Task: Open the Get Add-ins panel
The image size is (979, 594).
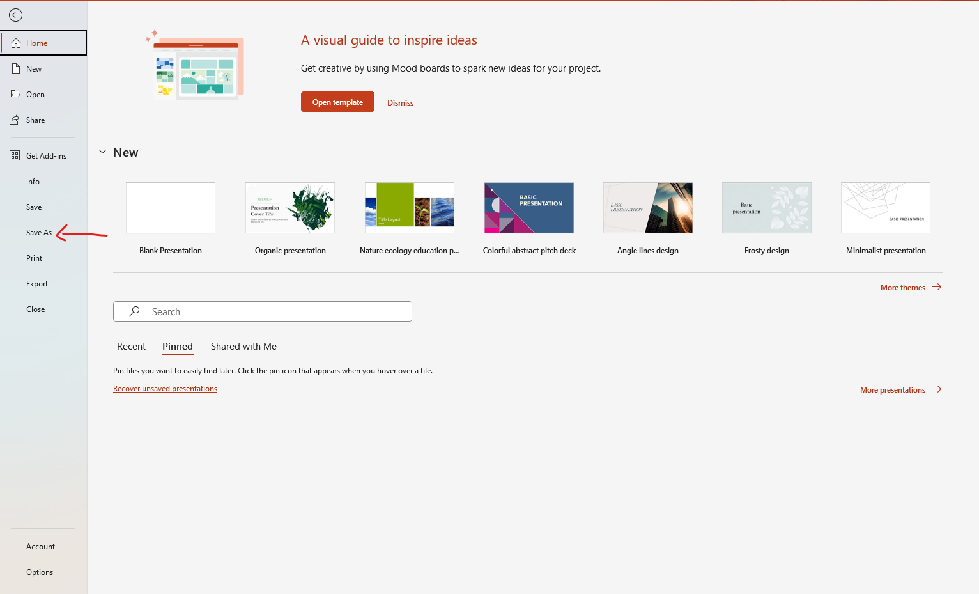Action: pyautogui.click(x=46, y=155)
